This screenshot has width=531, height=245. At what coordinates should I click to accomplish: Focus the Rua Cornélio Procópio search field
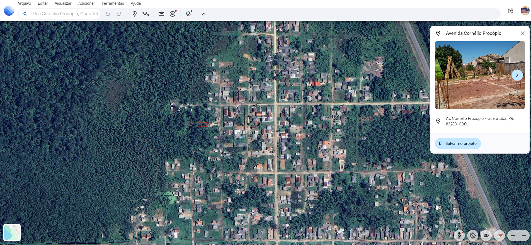pyautogui.click(x=66, y=14)
